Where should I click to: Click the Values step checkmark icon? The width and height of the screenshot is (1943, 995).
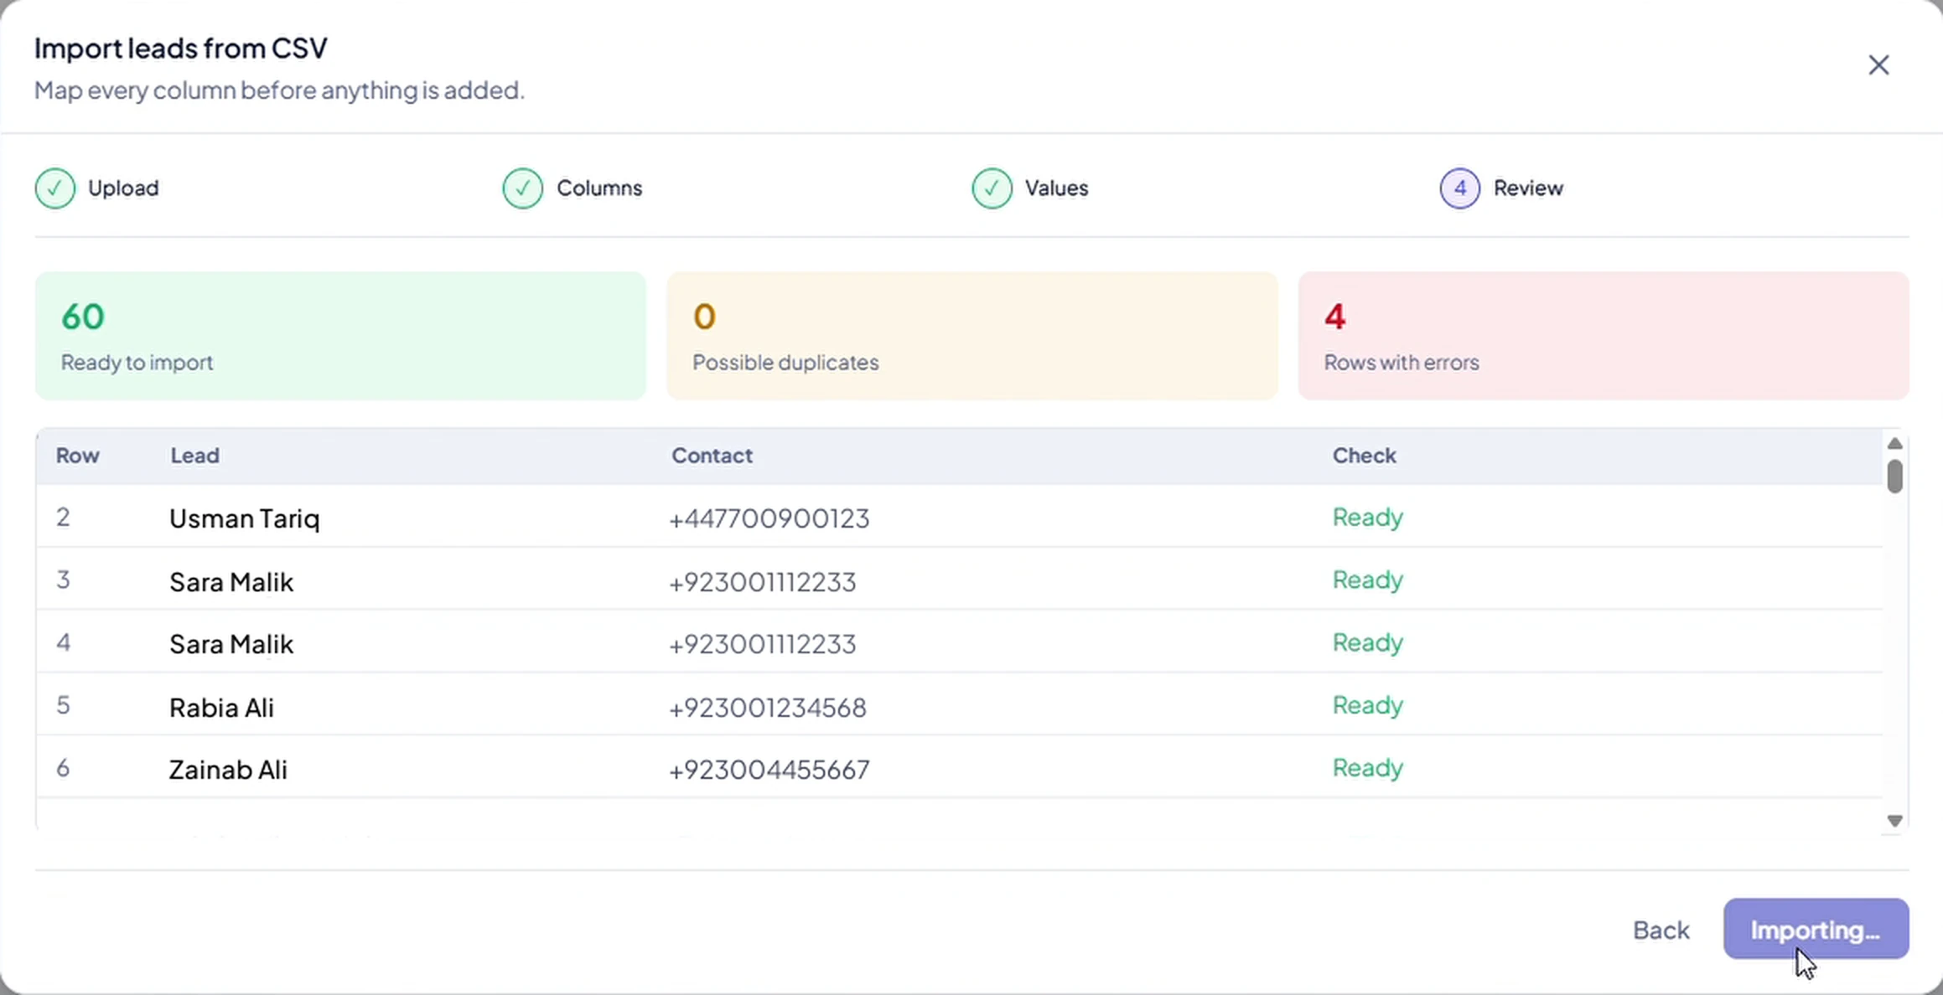(992, 188)
